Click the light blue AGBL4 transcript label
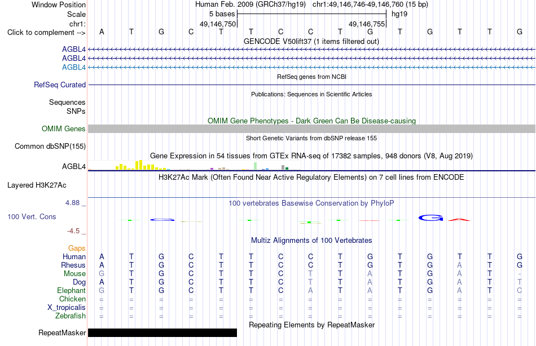The height and width of the screenshot is (346, 536). pyautogui.click(x=74, y=67)
